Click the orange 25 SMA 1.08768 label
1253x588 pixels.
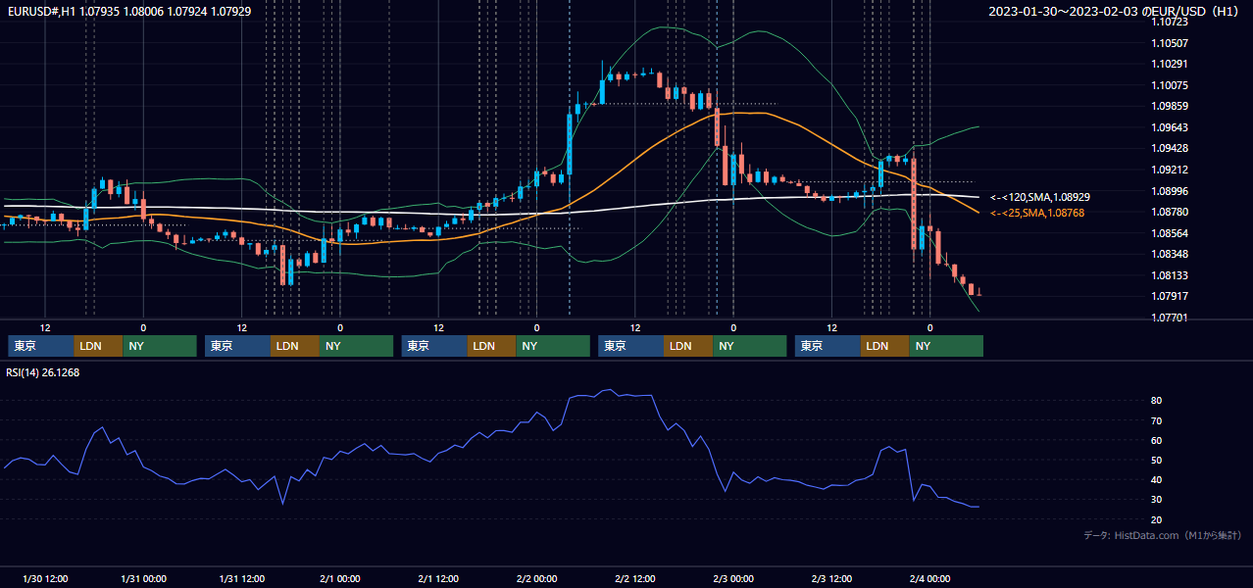coord(1037,213)
